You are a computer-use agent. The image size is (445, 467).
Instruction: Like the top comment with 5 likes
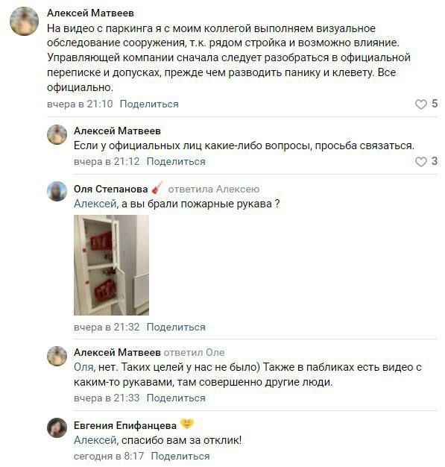[x=420, y=104]
